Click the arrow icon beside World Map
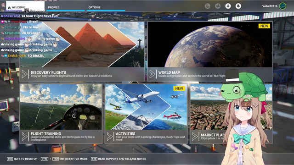The image size is (294, 165). click(152, 74)
